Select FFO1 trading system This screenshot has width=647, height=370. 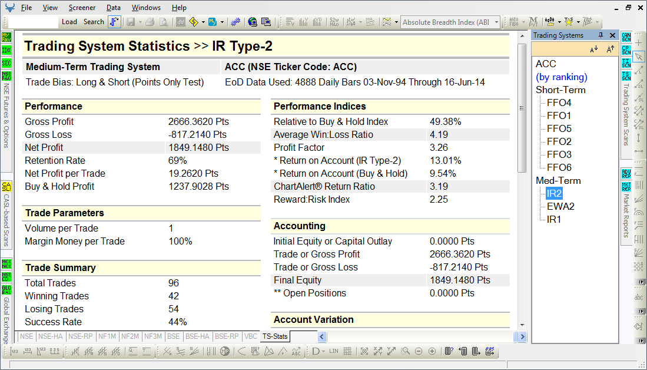[559, 115]
